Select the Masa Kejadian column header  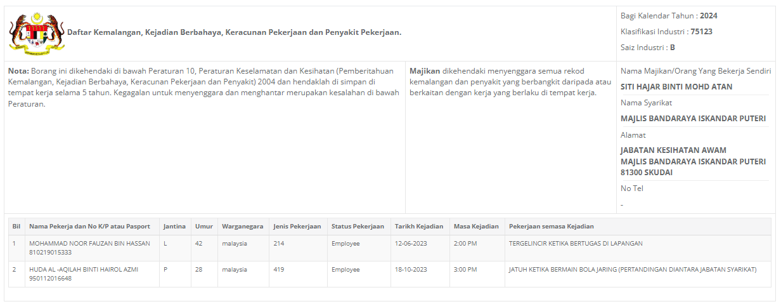point(476,227)
